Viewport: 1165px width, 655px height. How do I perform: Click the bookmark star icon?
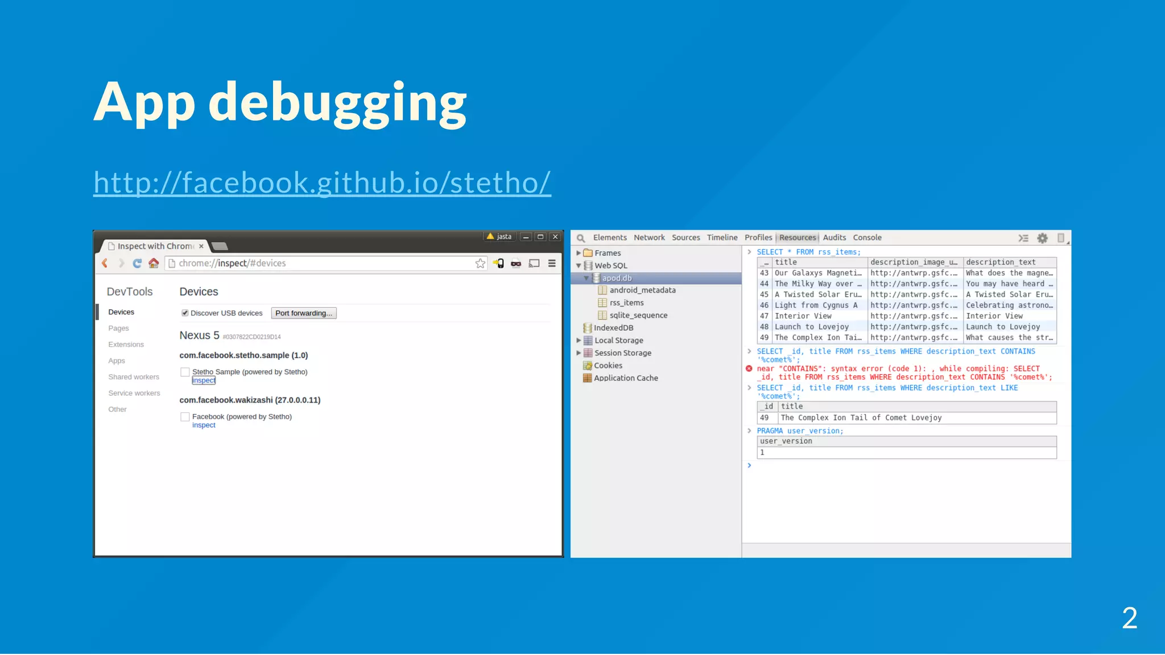click(x=480, y=263)
